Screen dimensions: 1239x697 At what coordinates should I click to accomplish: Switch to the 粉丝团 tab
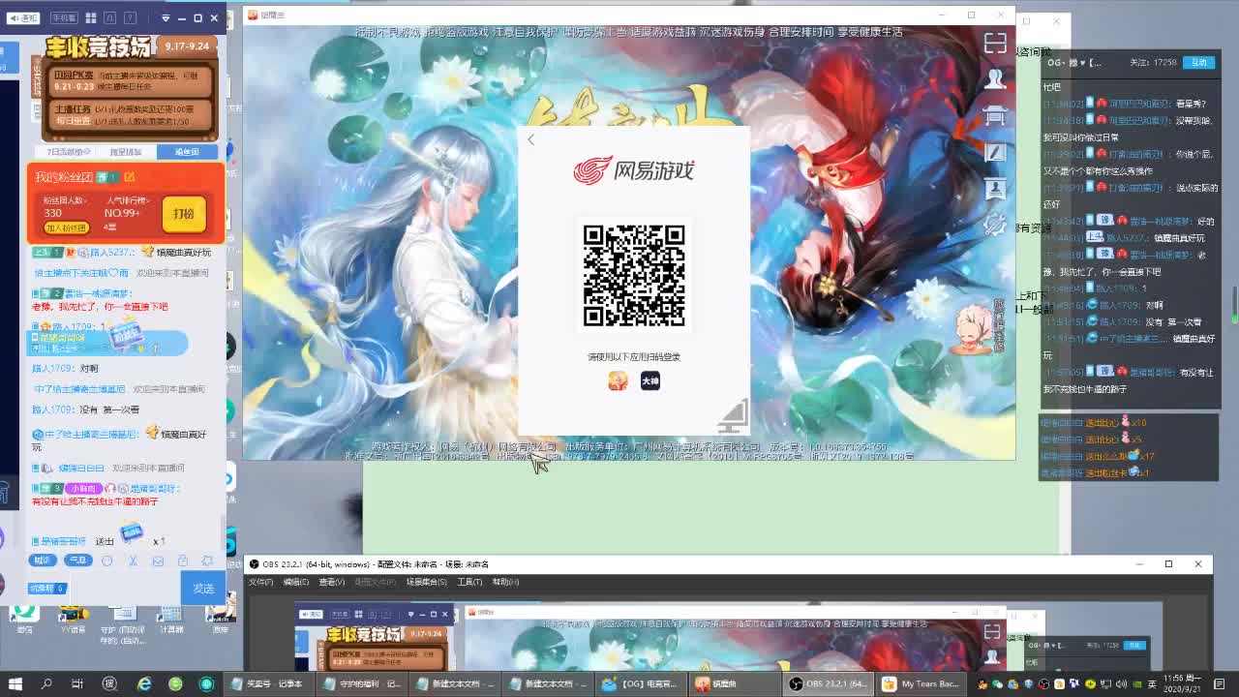[187, 152]
